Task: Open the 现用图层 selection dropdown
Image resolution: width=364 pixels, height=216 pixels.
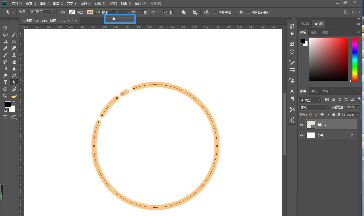Action: (41, 12)
